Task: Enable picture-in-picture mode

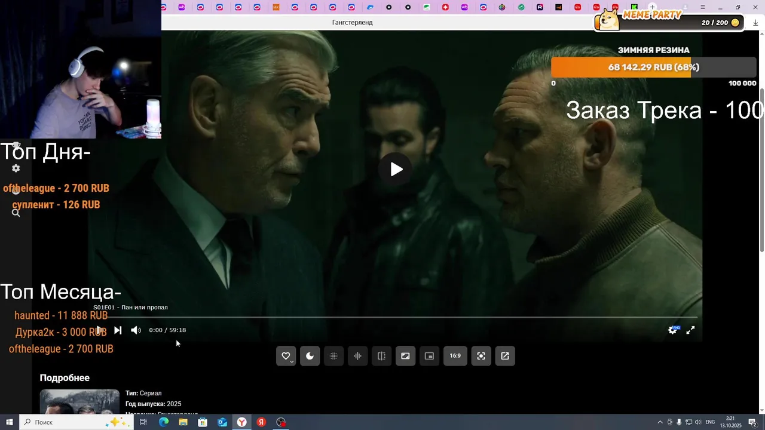Action: pos(429,356)
